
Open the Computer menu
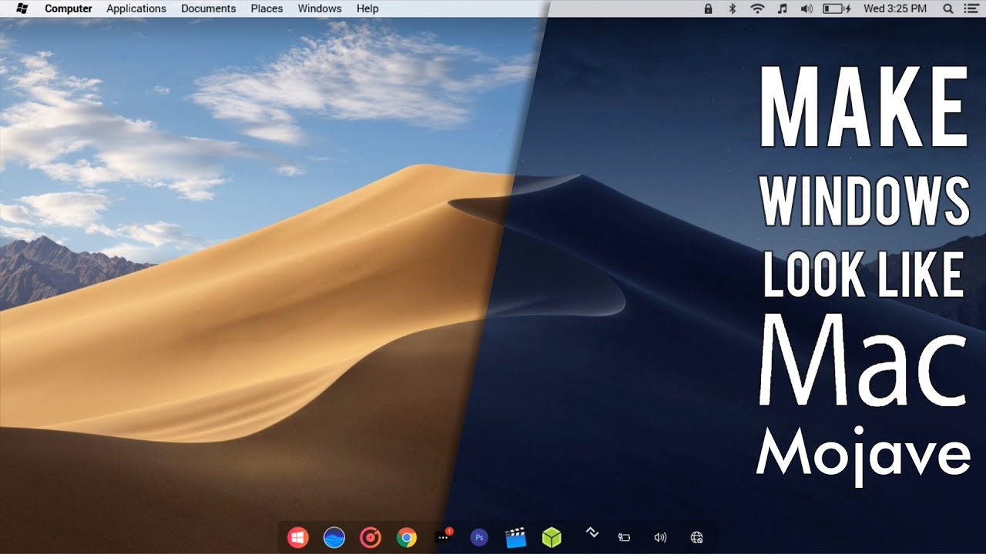coord(69,8)
